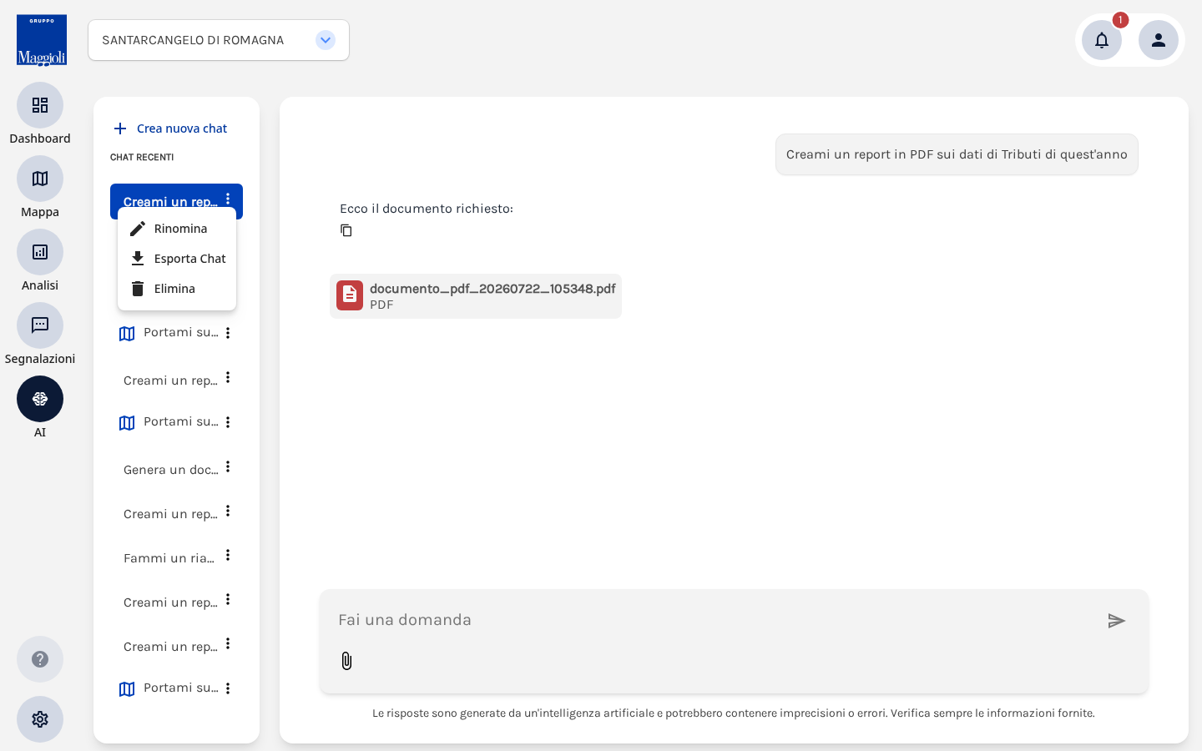This screenshot has height=751, width=1202.
Task: Open the user profile icon
Action: (1159, 40)
